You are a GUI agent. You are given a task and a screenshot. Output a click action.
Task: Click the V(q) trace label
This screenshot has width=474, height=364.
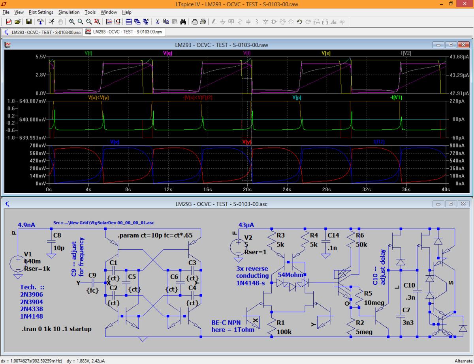[x=167, y=53]
